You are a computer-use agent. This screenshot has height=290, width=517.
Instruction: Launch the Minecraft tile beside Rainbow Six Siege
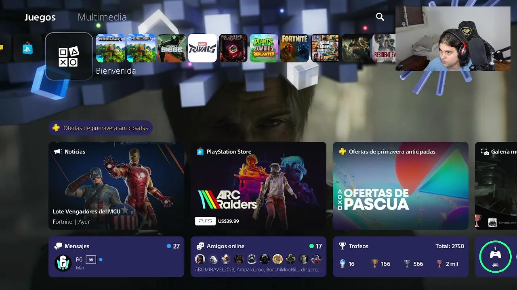pyautogui.click(x=141, y=48)
